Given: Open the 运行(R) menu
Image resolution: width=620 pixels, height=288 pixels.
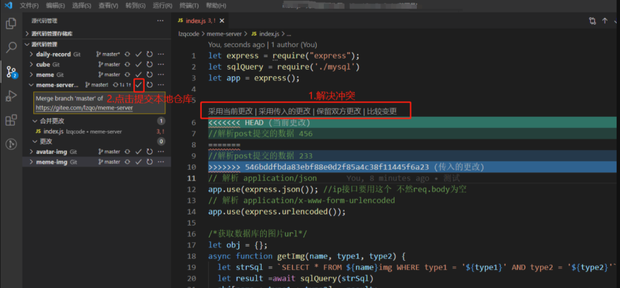Looking at the screenshot, I should click(x=162, y=5).
